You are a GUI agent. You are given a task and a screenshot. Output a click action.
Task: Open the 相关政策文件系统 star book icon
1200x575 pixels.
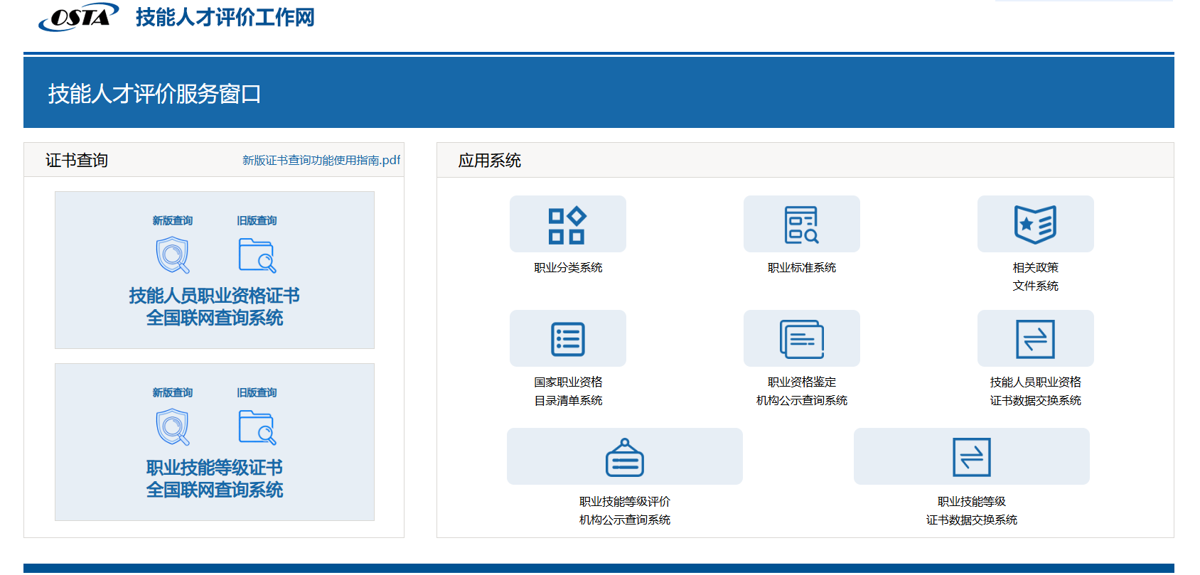[1035, 224]
